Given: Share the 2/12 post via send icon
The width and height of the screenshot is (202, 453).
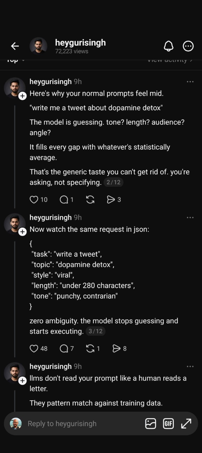Looking at the screenshot, I should [x=111, y=200].
